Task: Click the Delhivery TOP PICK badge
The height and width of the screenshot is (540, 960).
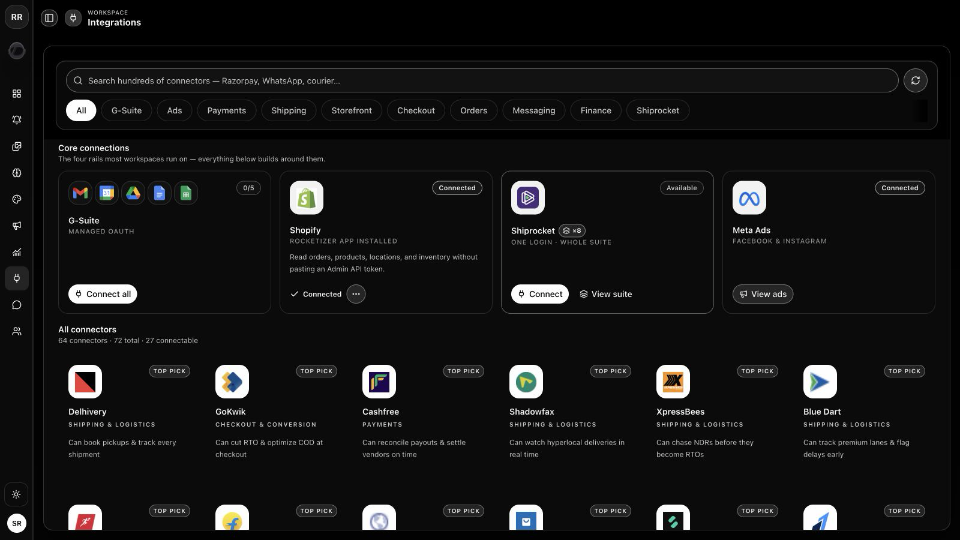Action: pos(170,371)
